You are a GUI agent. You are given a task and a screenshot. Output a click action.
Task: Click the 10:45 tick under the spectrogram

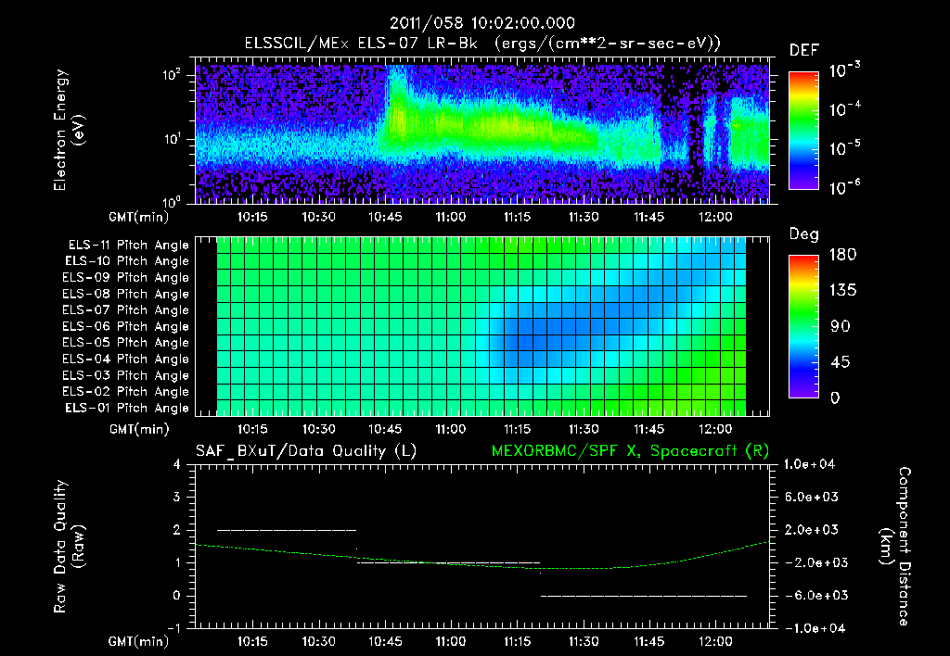tap(385, 217)
